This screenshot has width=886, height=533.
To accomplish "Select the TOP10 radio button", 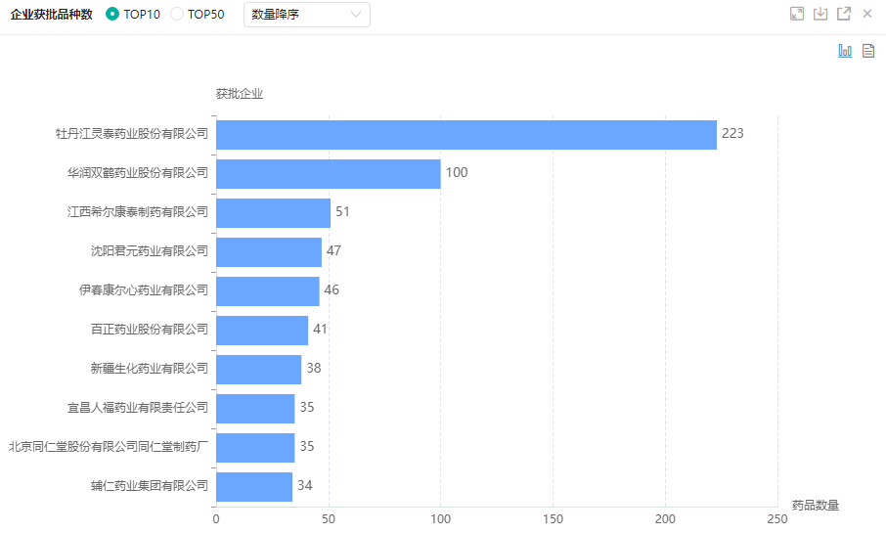I will pyautogui.click(x=112, y=14).
